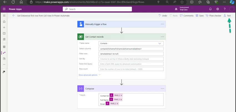Open the Copilot sidebar icon

(x=232, y=2)
